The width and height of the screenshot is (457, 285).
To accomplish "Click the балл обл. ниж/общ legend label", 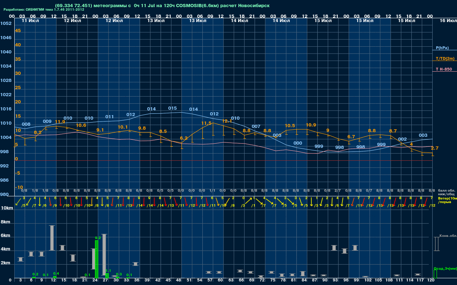I will [x=446, y=192].
